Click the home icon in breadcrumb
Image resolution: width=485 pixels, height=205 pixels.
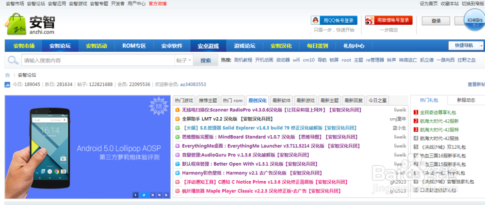pyautogui.click(x=7, y=75)
